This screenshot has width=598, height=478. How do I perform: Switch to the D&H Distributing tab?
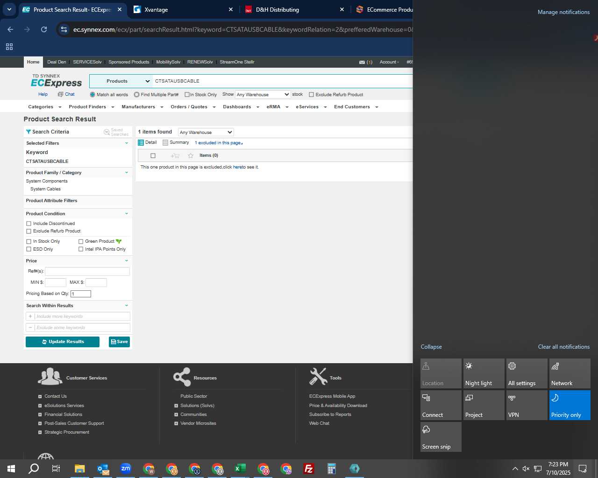click(x=294, y=9)
